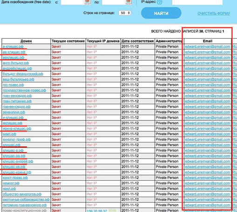Focus the IP-адрес input field
The width and height of the screenshot is (237, 212).
[x=197, y=2]
